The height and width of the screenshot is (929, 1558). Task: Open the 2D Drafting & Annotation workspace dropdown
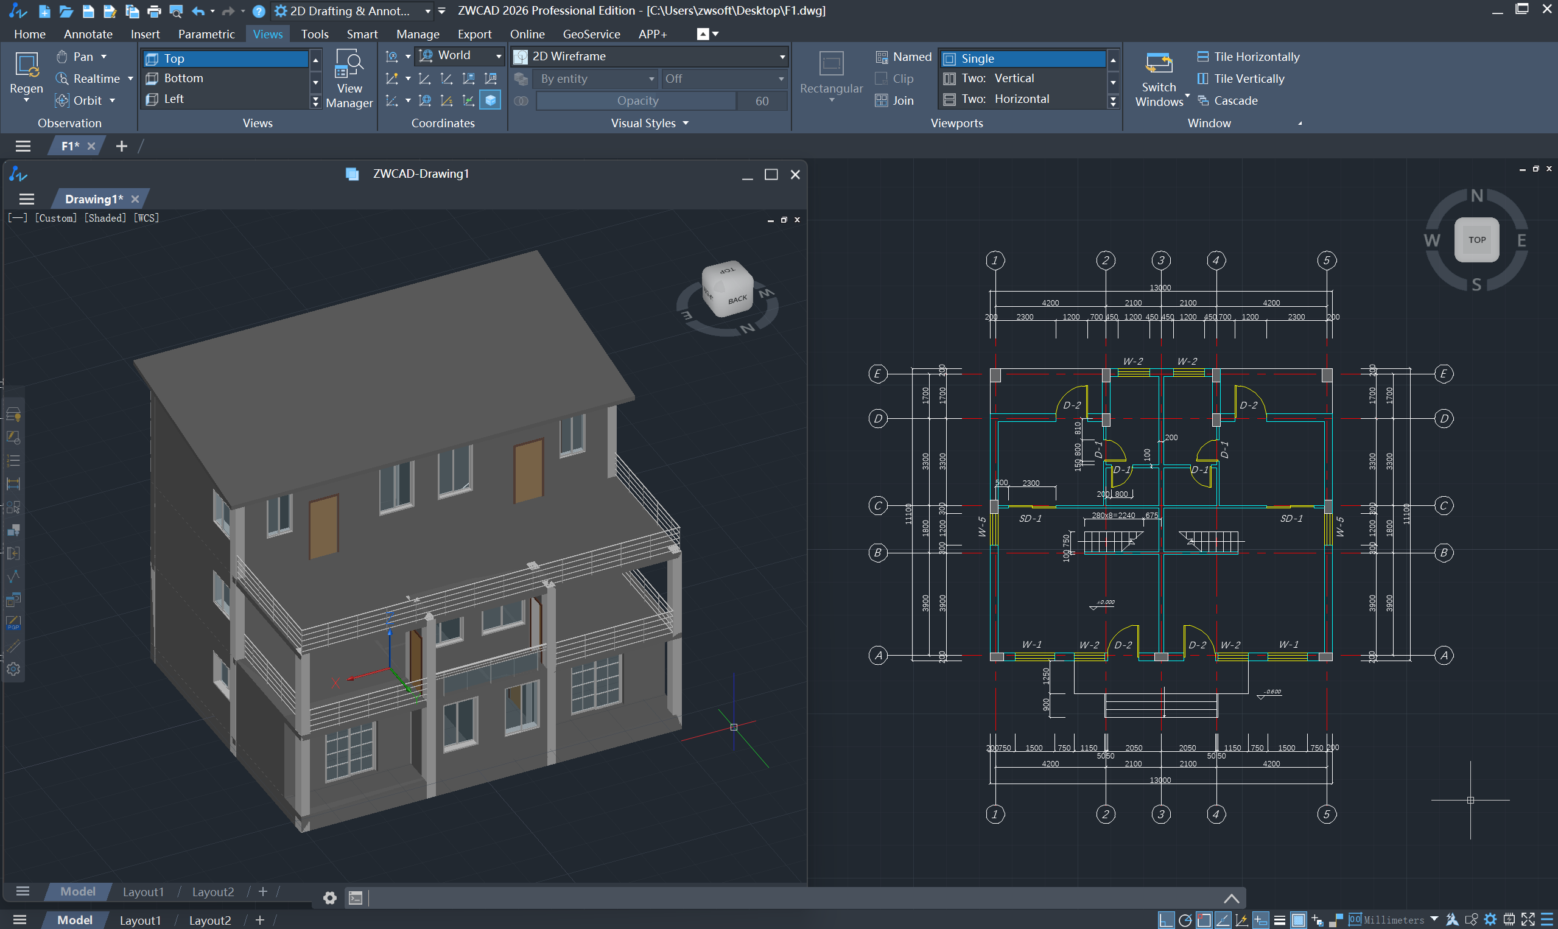354,10
